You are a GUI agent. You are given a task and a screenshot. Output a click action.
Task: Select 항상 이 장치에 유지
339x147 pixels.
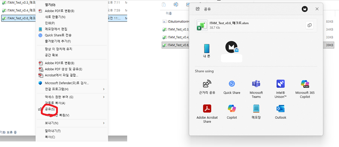58,49
